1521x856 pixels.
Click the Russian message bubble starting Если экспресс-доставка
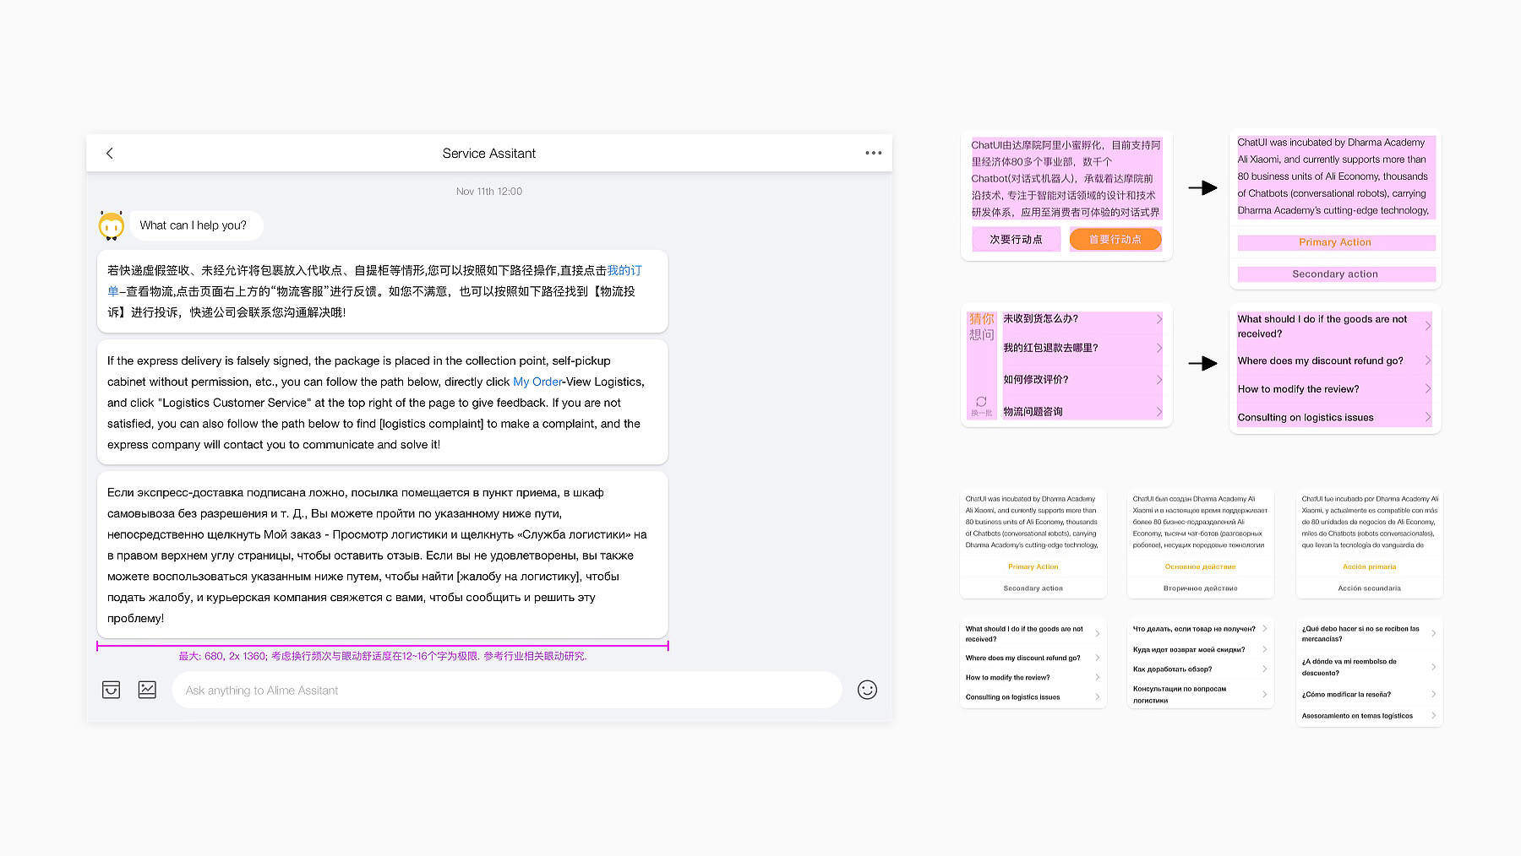click(x=383, y=555)
